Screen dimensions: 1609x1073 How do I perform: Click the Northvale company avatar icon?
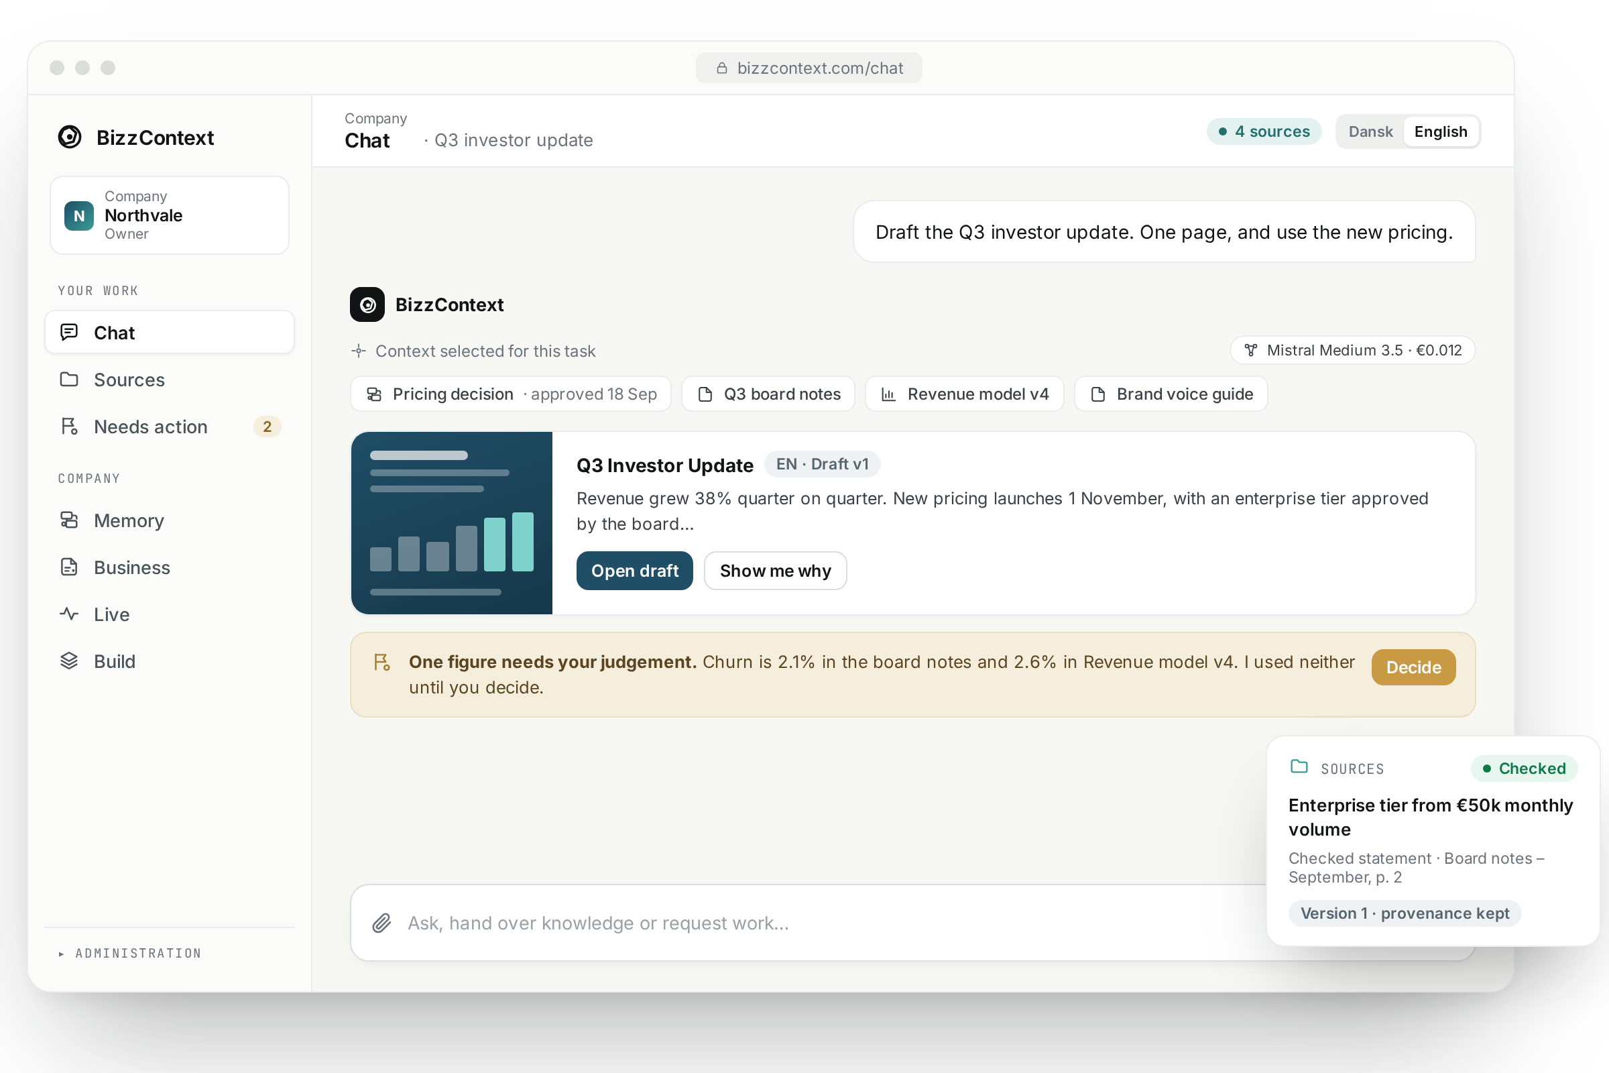click(x=79, y=215)
